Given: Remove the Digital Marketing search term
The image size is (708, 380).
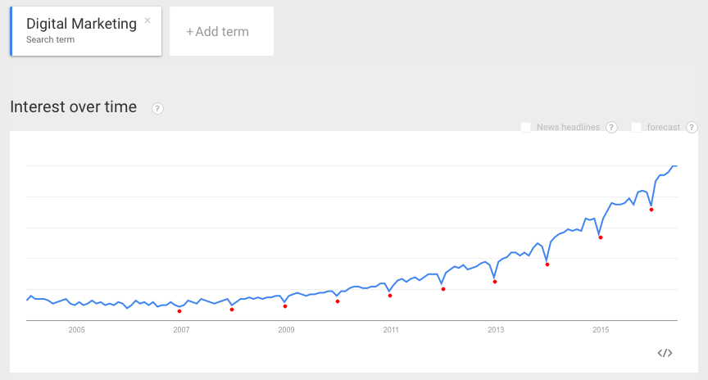Looking at the screenshot, I should click(147, 20).
